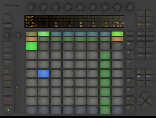Image resolution: width=156 pixels, height=118 pixels.
Task: Toggle the red Automation button
Action: click(x=8, y=78)
